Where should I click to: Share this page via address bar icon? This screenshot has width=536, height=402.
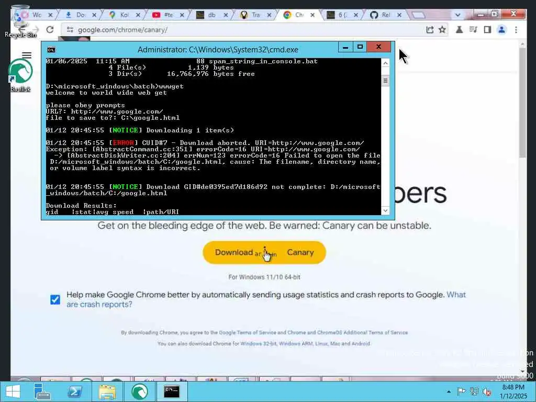430,30
